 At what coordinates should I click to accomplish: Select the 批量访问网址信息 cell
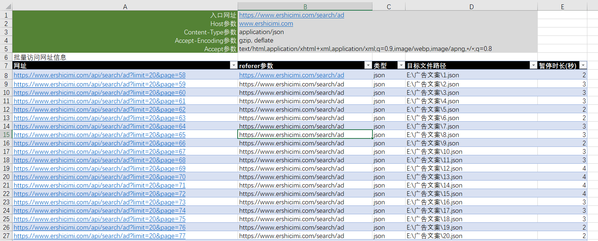[x=125, y=57]
